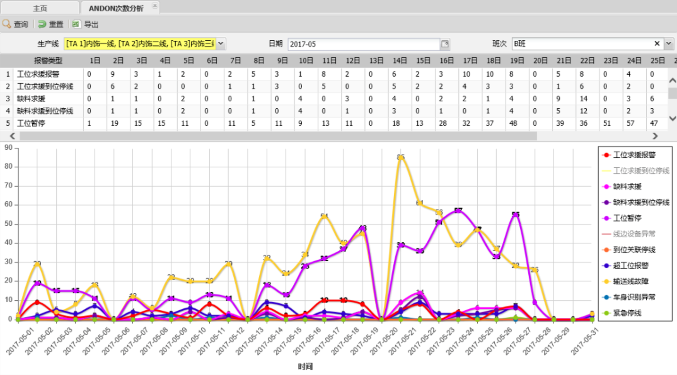Expand the 班次 dropdown arrow

(x=669, y=44)
